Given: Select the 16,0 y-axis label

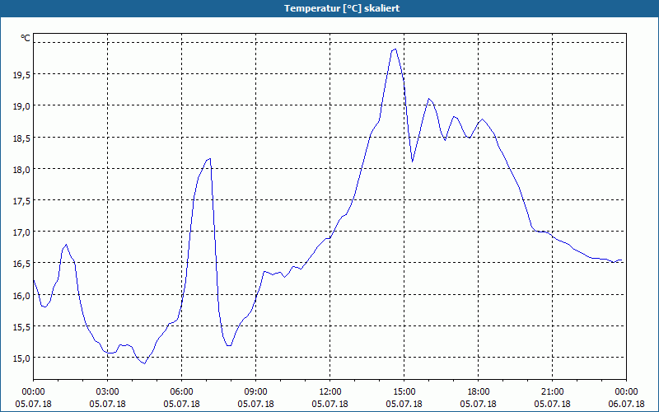Looking at the screenshot, I should point(21,296).
